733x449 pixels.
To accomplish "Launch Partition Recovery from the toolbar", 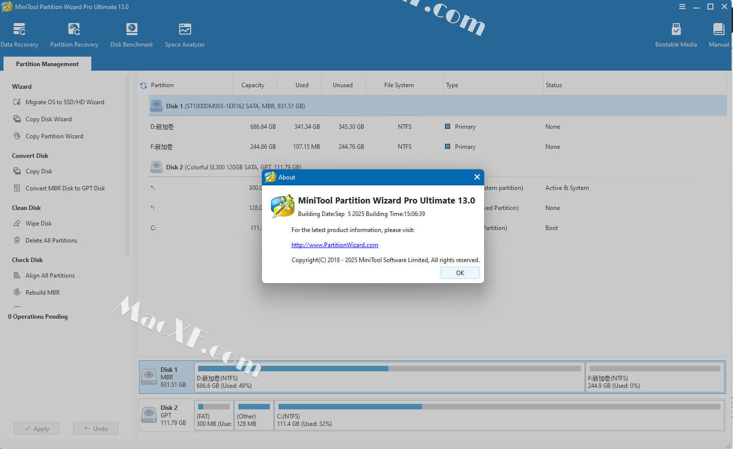I will tap(74, 35).
